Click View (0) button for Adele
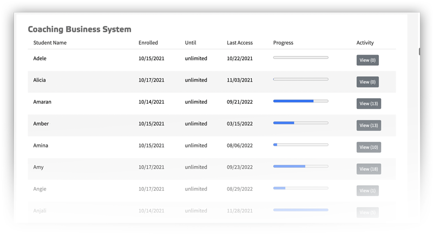433x235 pixels. coord(368,60)
